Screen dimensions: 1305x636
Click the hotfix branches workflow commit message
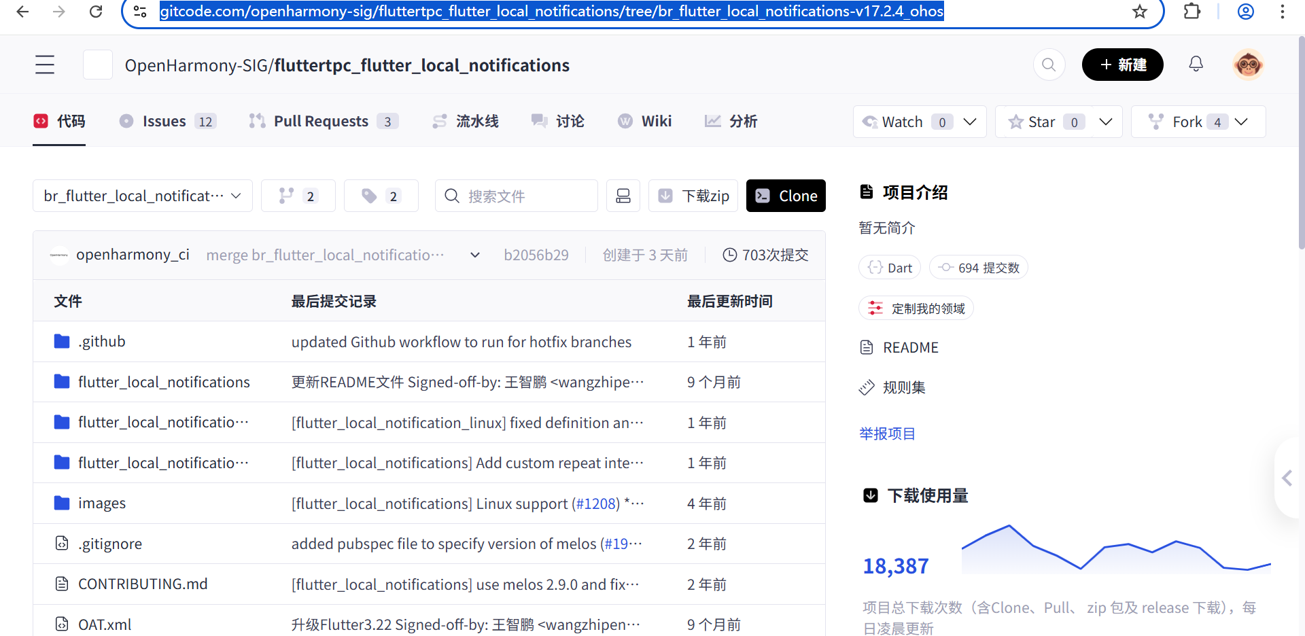point(462,342)
